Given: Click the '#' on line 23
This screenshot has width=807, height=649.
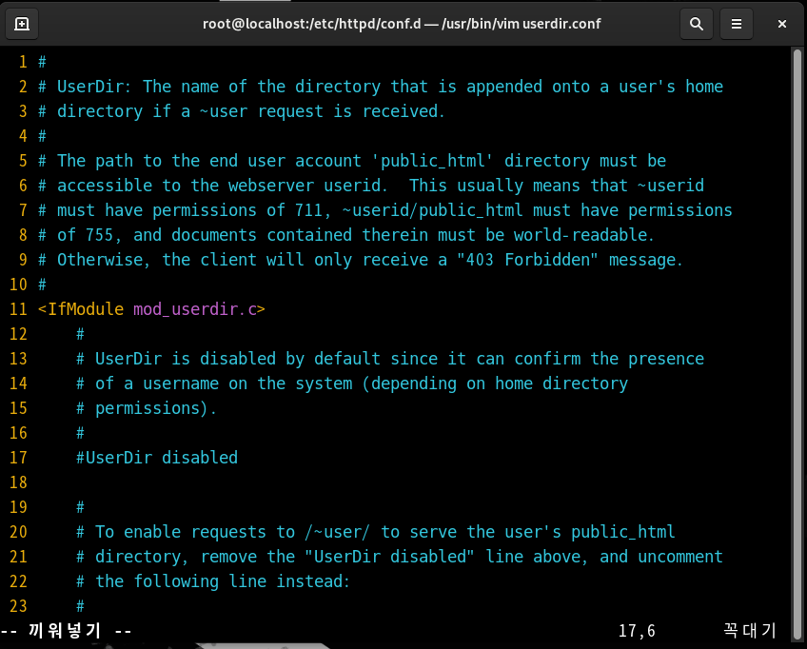Looking at the screenshot, I should point(80,606).
